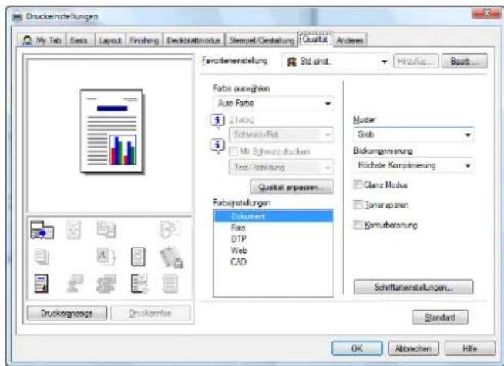This screenshot has width=504, height=366.
Task: Click the printer icon in the title bar
Action: pyautogui.click(x=18, y=17)
